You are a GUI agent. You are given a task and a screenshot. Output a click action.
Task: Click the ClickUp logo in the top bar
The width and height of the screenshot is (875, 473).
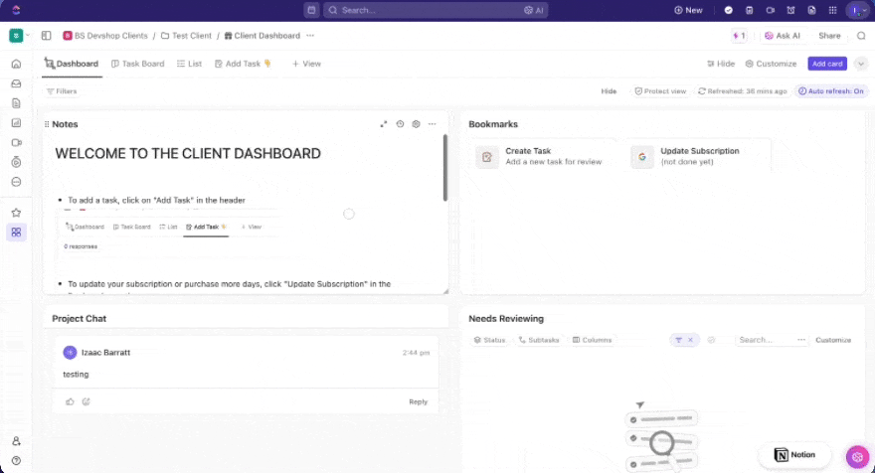[16, 10]
